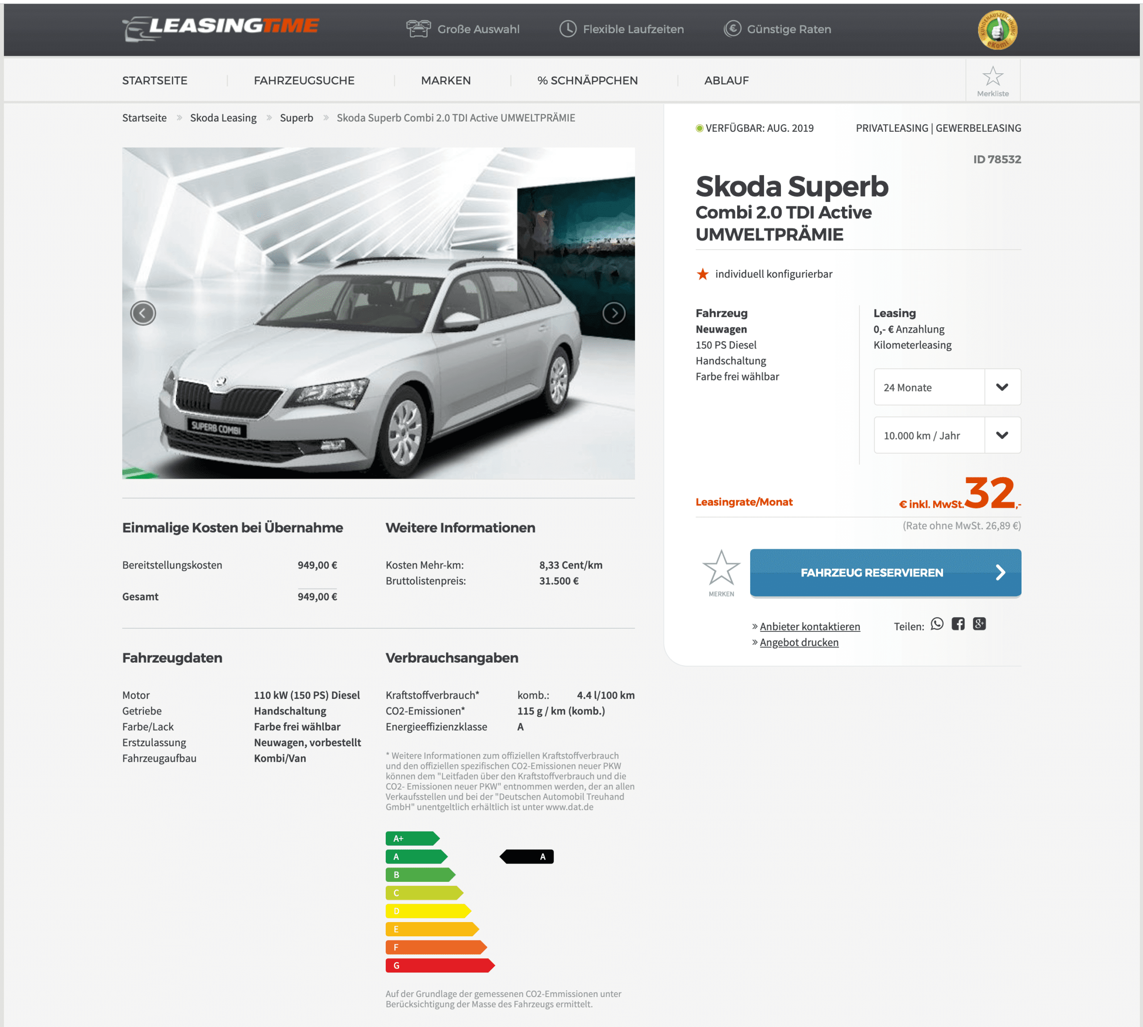This screenshot has width=1143, height=1027.
Task: Click Anbieter kontaktieren link
Action: 809,626
